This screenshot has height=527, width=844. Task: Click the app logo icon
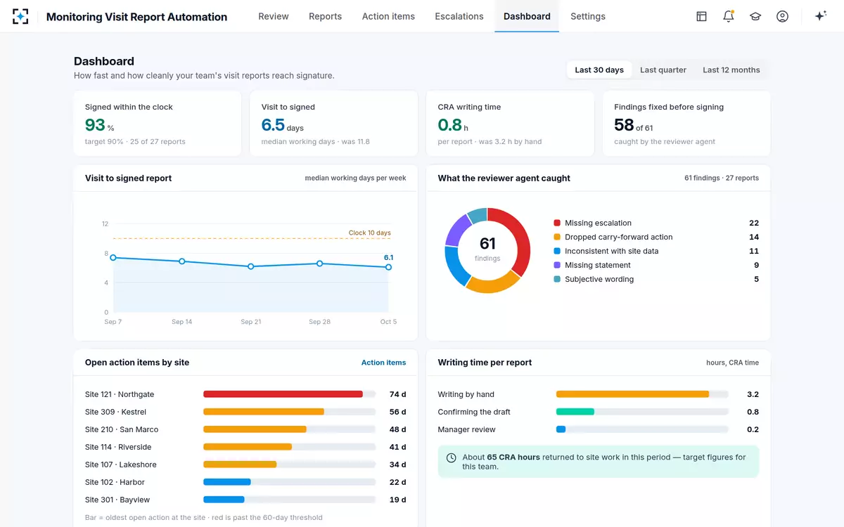(20, 16)
